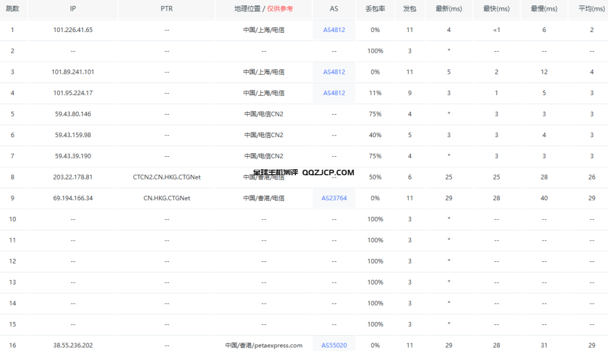Click the 跳数 column header
Screen dimensions: 608x351
coord(13,9)
